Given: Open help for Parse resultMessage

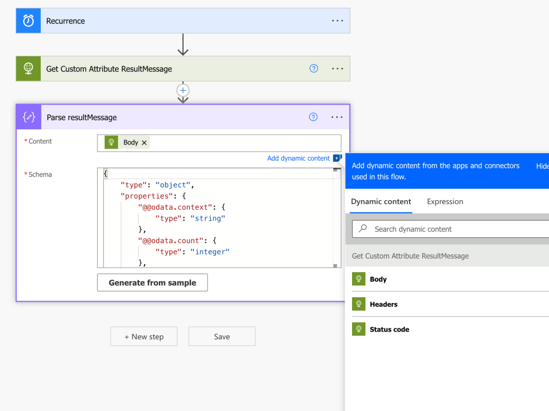Looking at the screenshot, I should 313,117.
